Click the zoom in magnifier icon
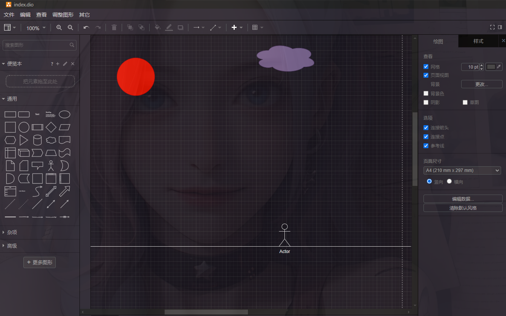Viewport: 506px width, 316px height. (x=59, y=28)
